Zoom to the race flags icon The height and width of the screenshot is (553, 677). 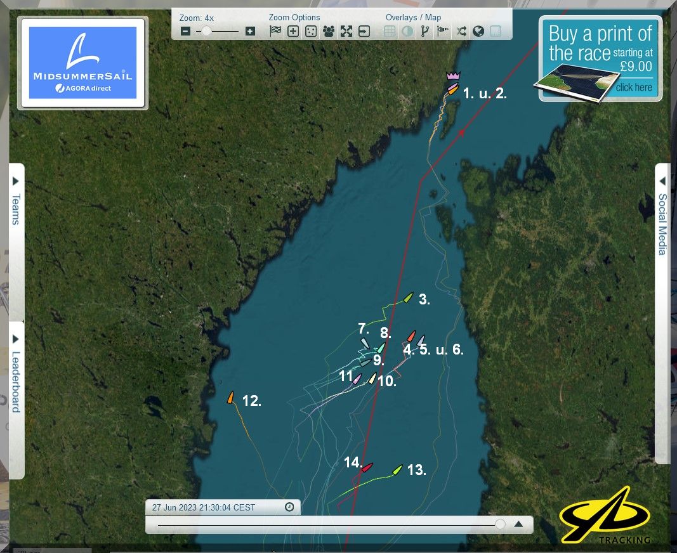[275, 31]
